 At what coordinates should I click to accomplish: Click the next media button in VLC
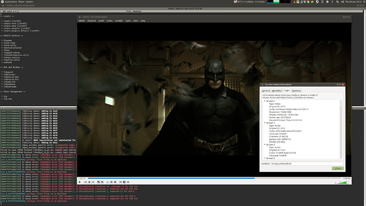[x=93, y=182]
